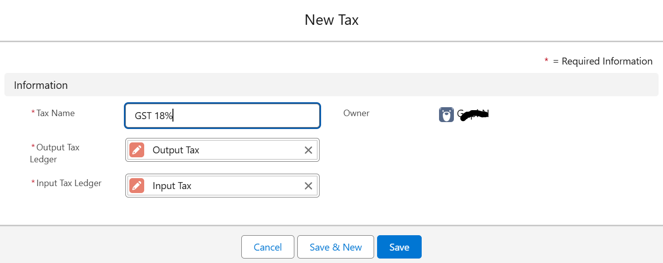Focus the Tax Name input field
The image size is (663, 263).
coord(222,116)
